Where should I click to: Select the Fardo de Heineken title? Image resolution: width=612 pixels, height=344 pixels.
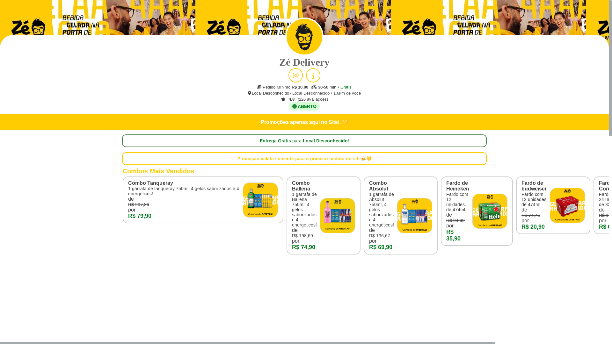coord(458,186)
